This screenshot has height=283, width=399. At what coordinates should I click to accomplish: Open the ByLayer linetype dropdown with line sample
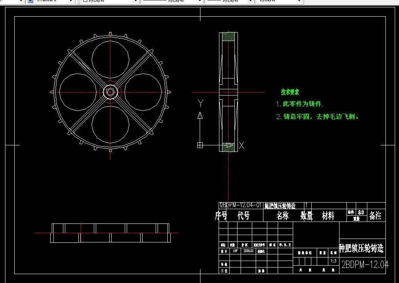click(172, 1)
